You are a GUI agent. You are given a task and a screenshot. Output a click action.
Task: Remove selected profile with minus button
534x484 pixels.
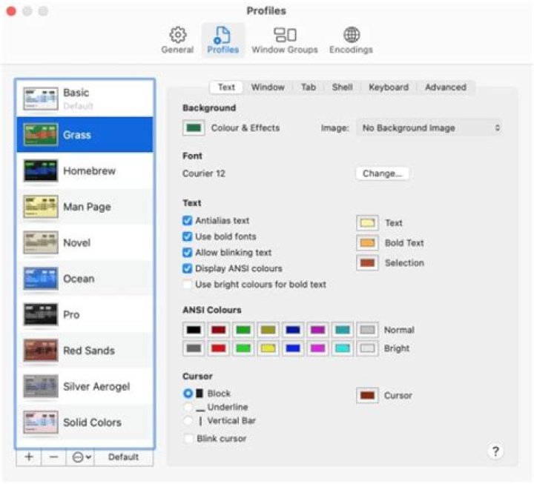(x=53, y=457)
